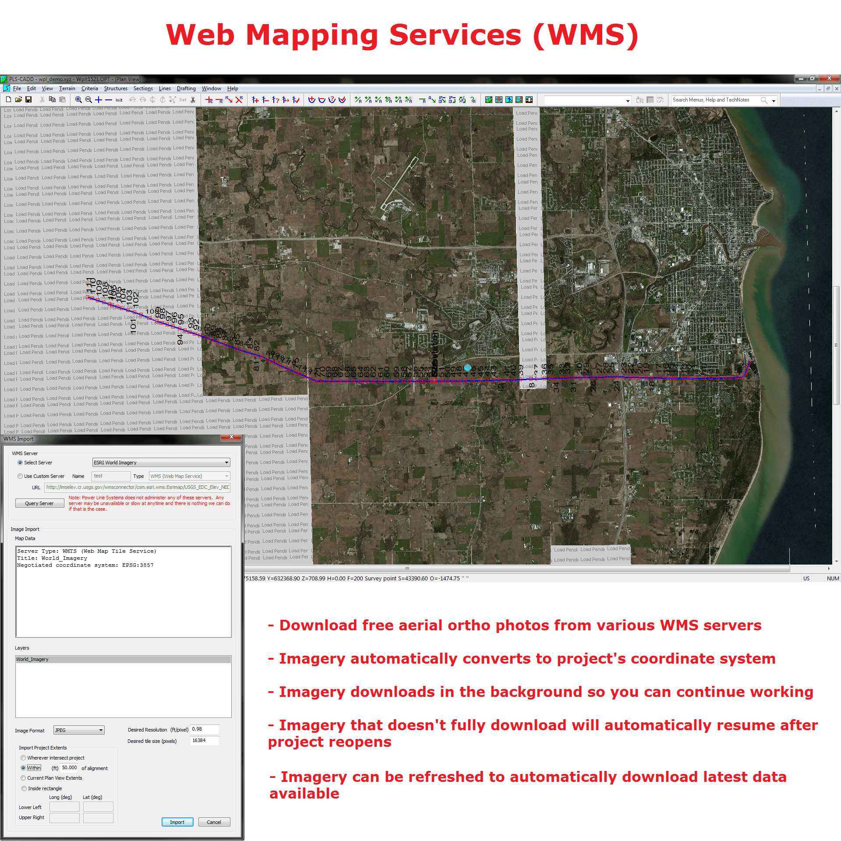Click the red Add PI toolbar icon
The width and height of the screenshot is (841, 841).
(209, 100)
